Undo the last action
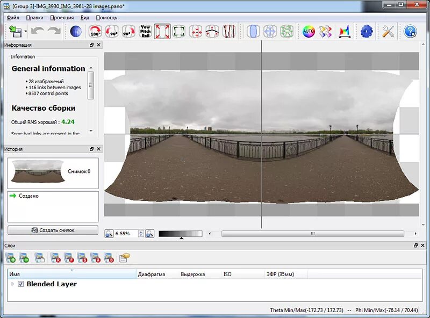This screenshot has height=318, width=430. [38, 31]
